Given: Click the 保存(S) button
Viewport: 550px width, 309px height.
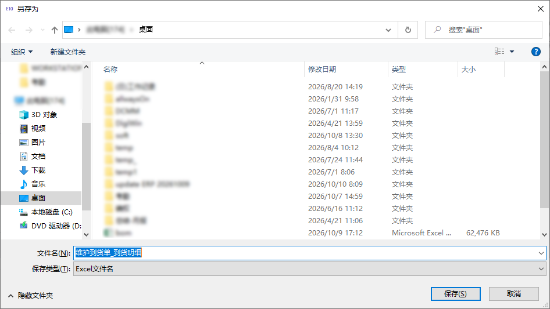Looking at the screenshot, I should [x=455, y=293].
